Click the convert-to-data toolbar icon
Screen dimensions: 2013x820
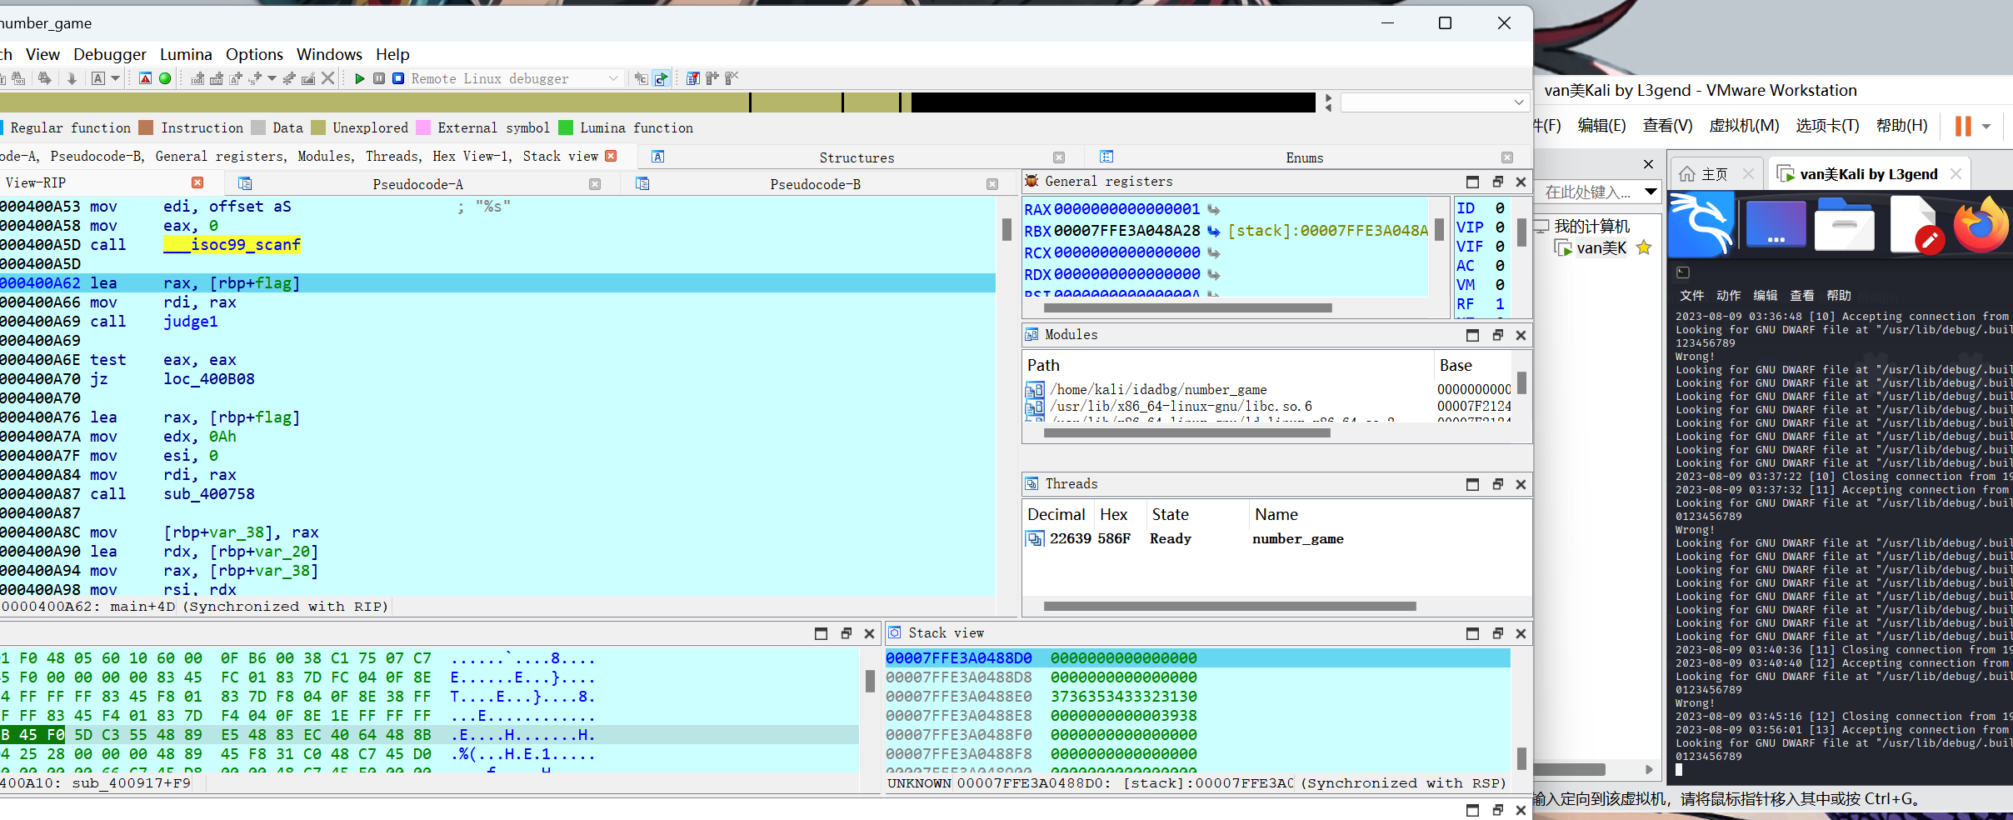tap(217, 78)
